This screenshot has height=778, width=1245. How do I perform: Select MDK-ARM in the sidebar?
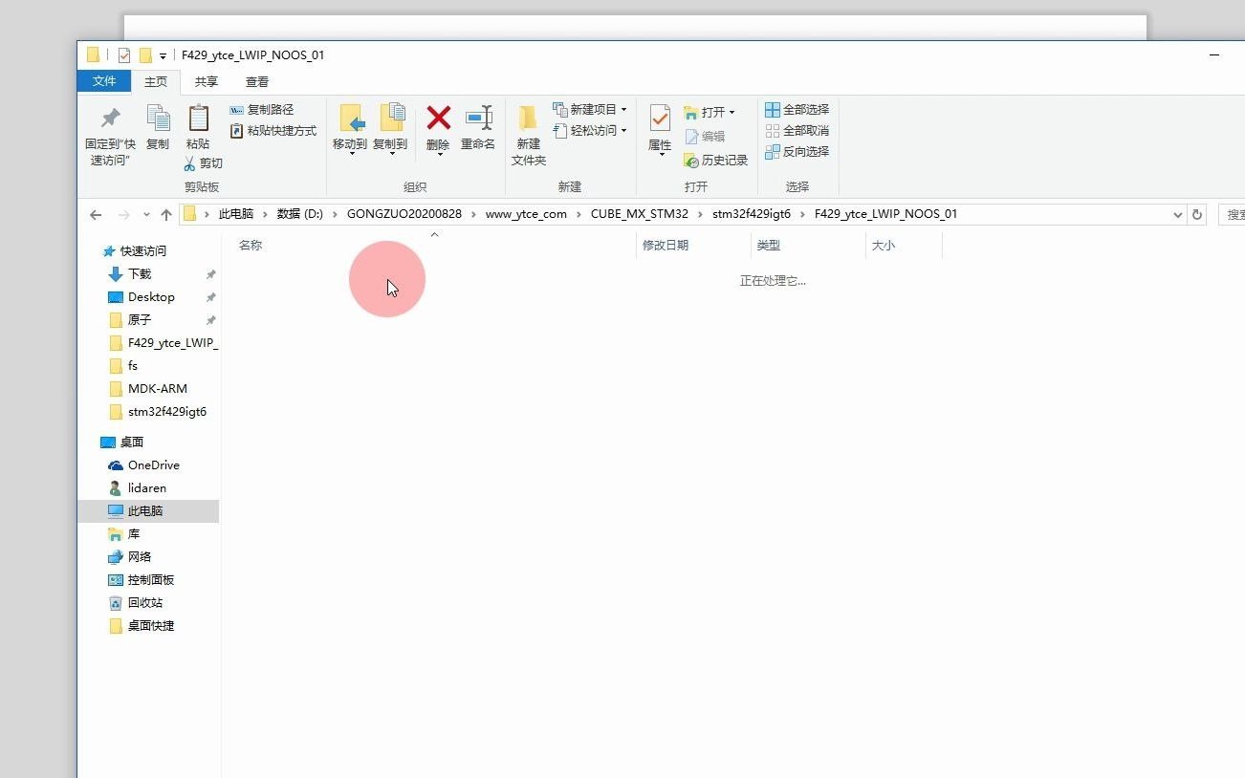(x=159, y=388)
